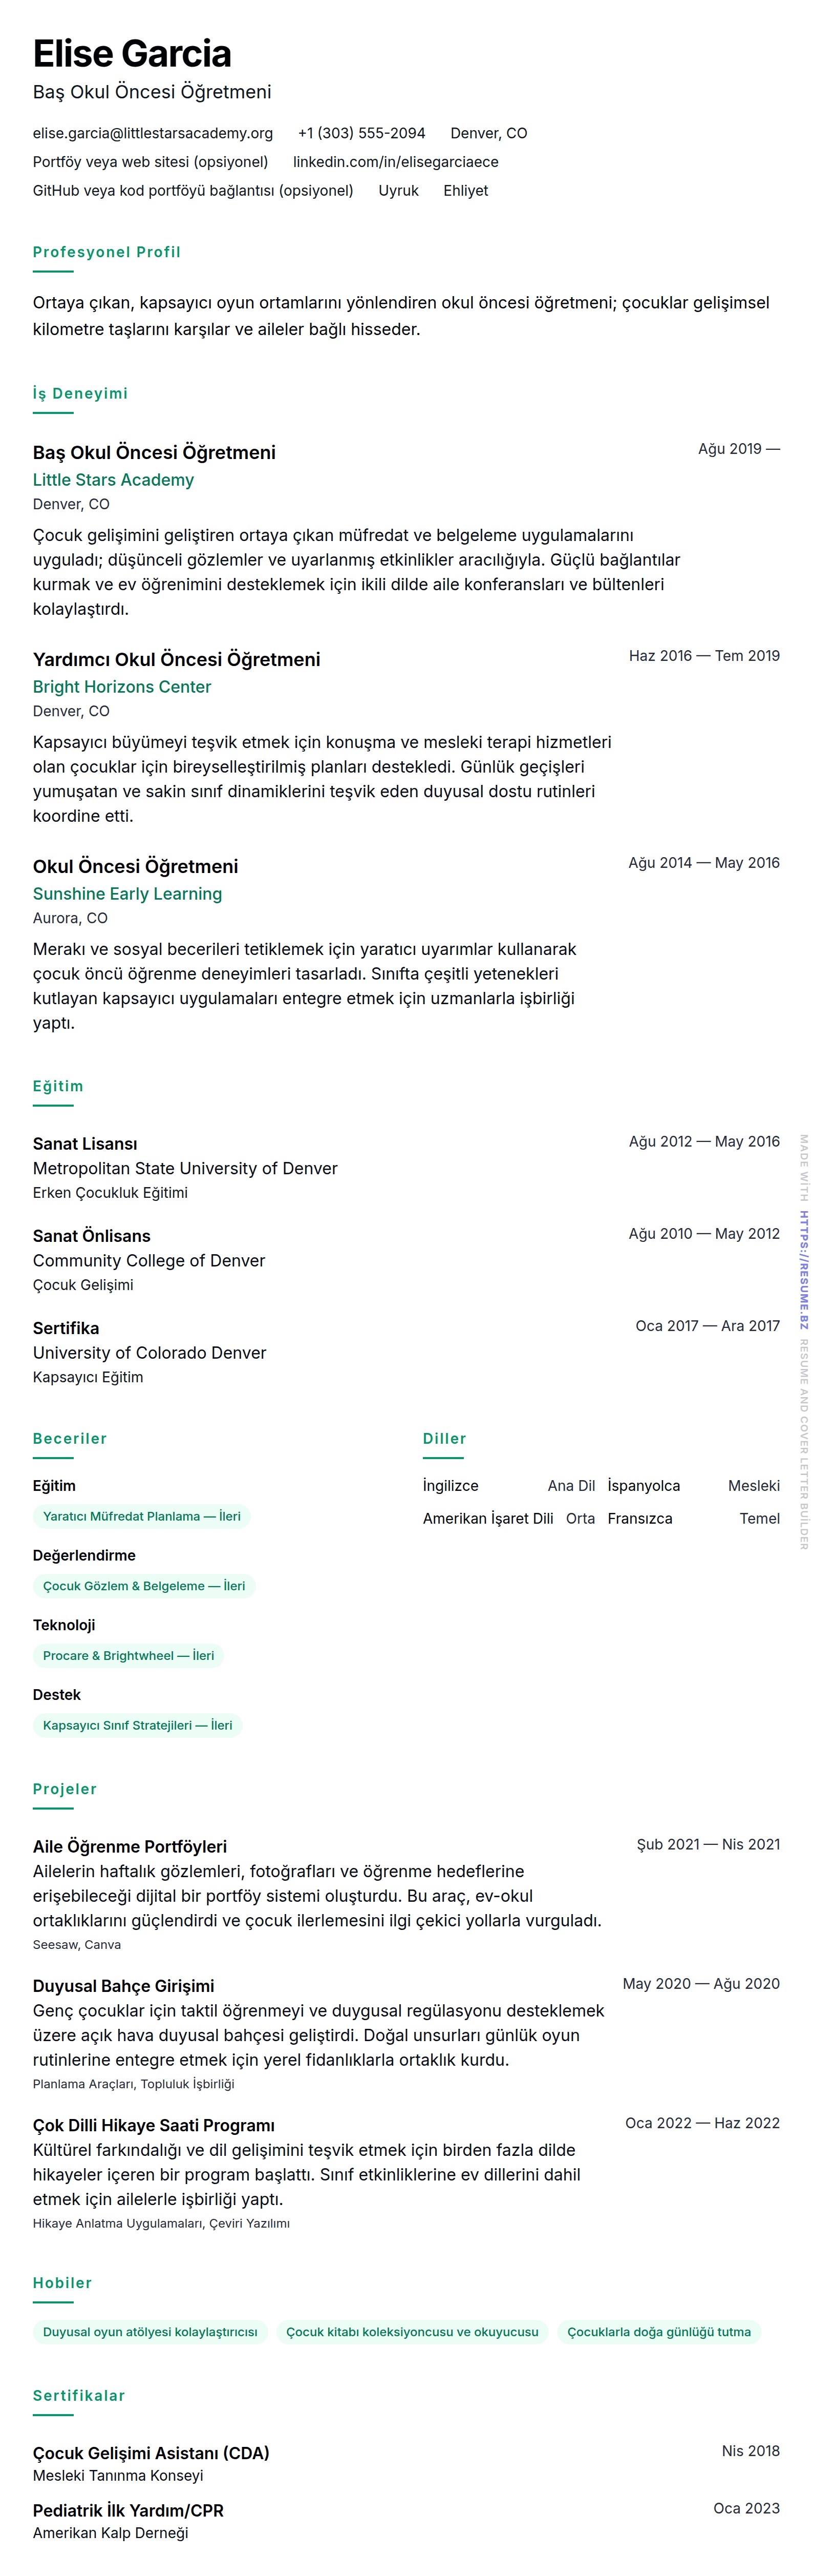Viewport: 813px width, 2576px height.
Task: Open the Little Stars Academy employer link
Action: click(113, 480)
